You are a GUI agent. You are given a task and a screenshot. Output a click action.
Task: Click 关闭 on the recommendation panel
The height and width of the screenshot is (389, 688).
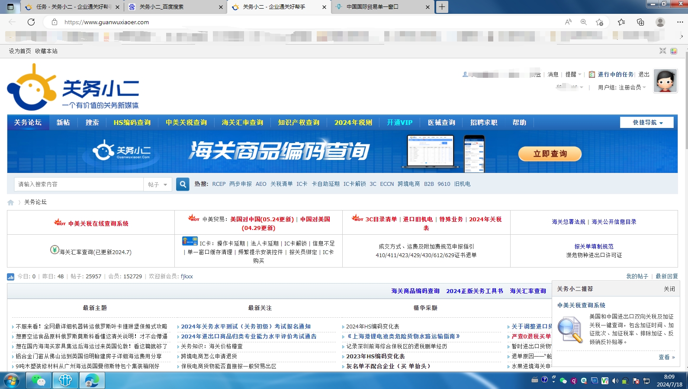pos(669,289)
